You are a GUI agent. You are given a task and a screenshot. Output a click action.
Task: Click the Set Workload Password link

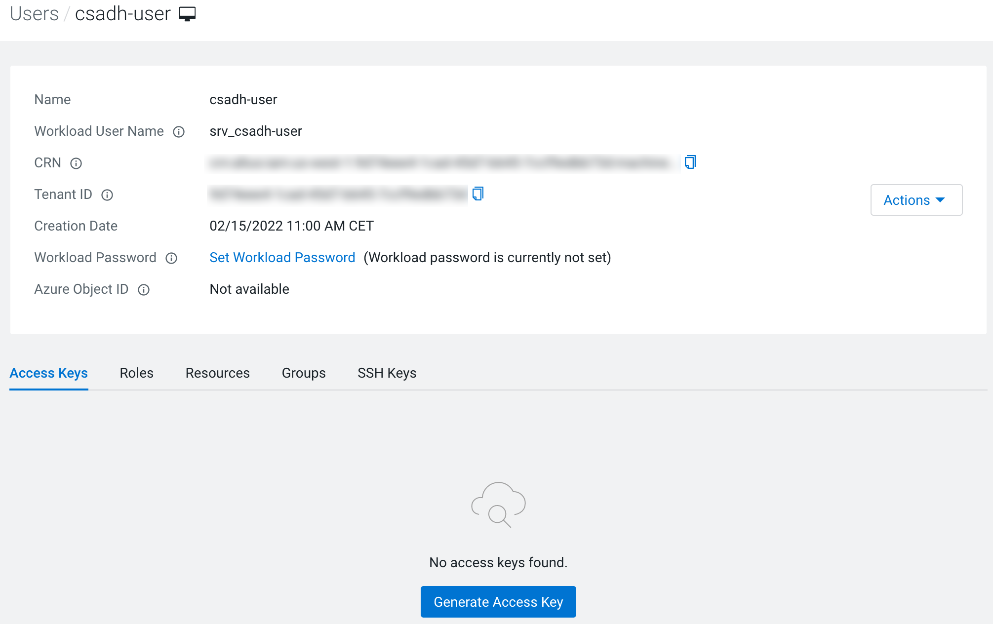(x=282, y=258)
